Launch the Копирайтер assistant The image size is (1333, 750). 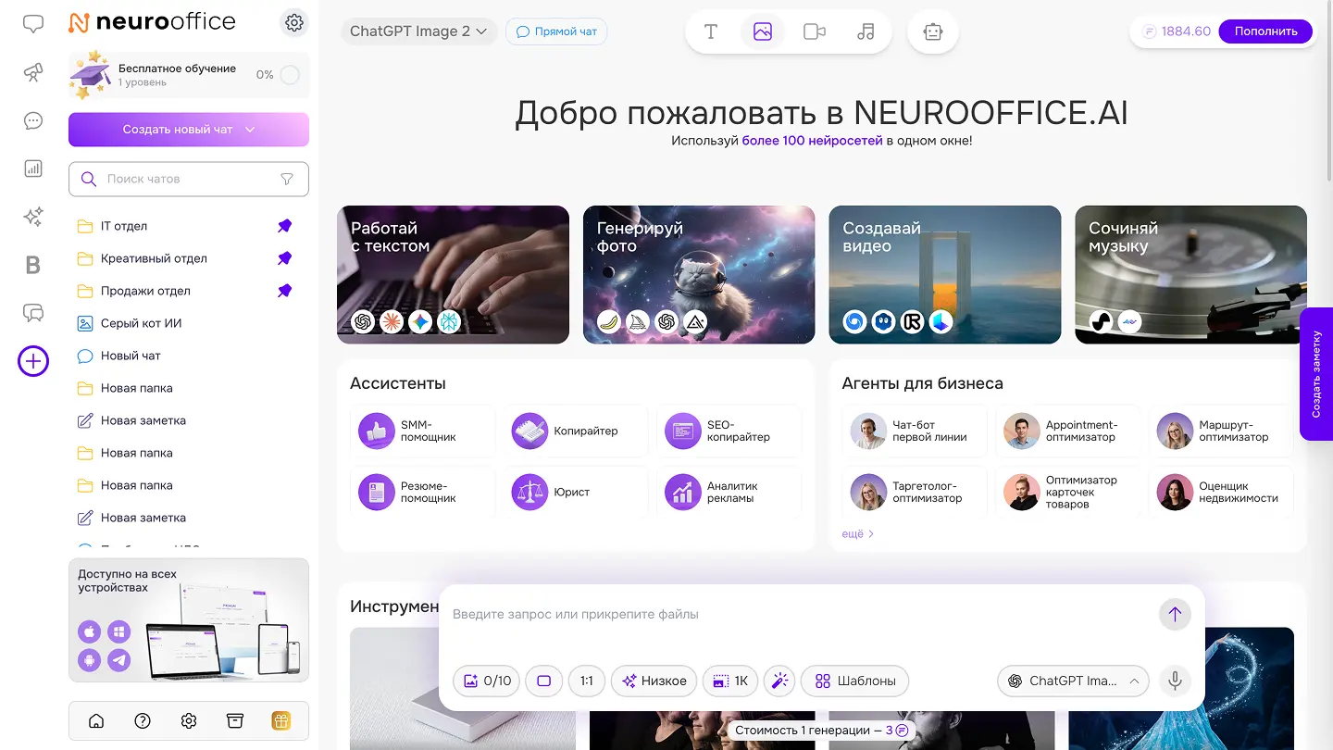pyautogui.click(x=576, y=431)
